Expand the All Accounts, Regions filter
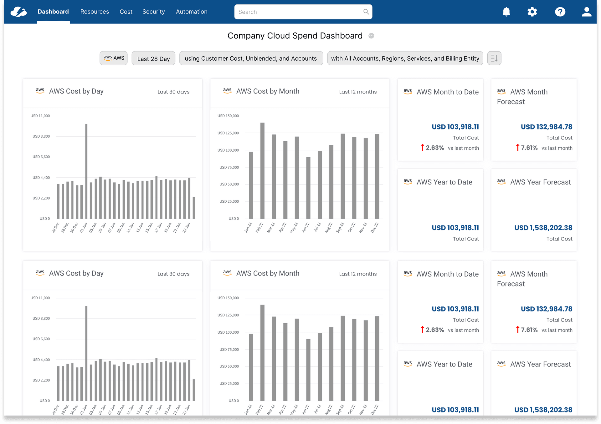Viewport: 601px width, 424px height. 405,58
